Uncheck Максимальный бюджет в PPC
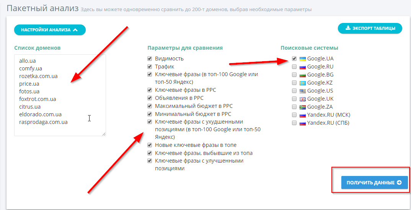 click(150, 106)
